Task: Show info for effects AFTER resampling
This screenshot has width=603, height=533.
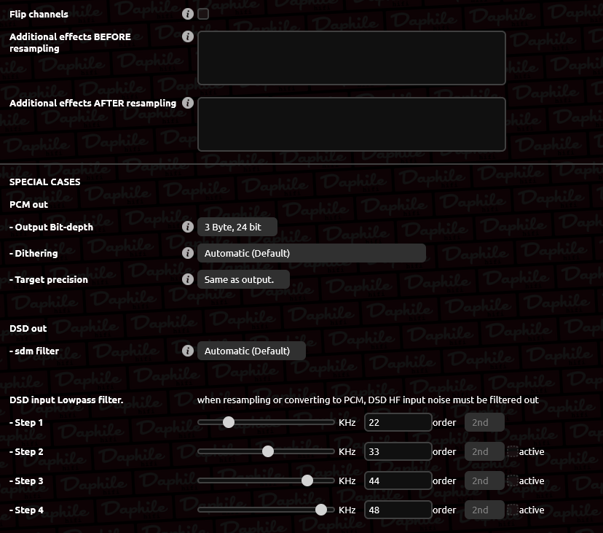Action: tap(188, 103)
